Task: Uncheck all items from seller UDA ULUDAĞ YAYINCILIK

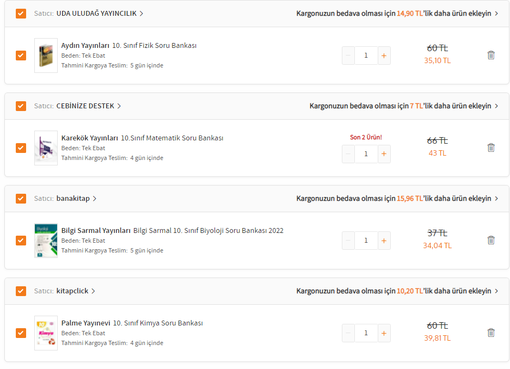Action: [x=21, y=14]
